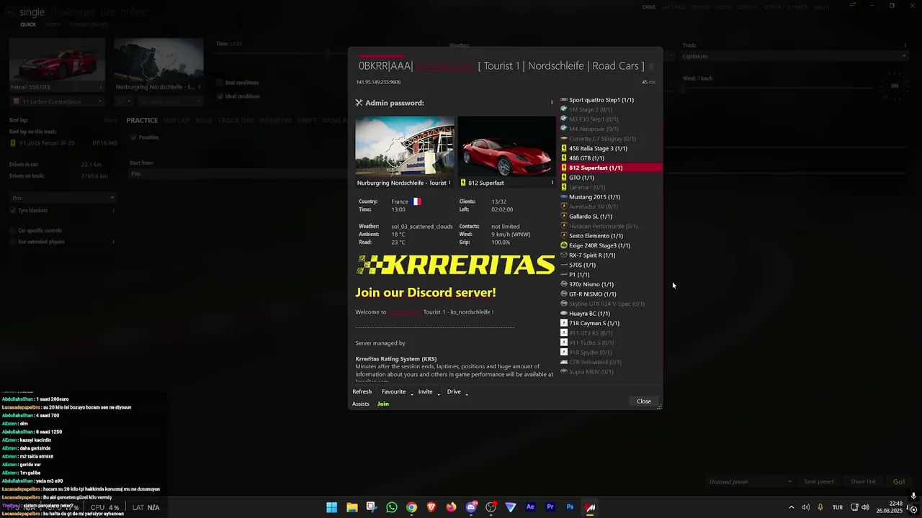This screenshot has height=518, width=922.
Task: Open the Unsaved preset dropdown
Action: tap(750, 482)
